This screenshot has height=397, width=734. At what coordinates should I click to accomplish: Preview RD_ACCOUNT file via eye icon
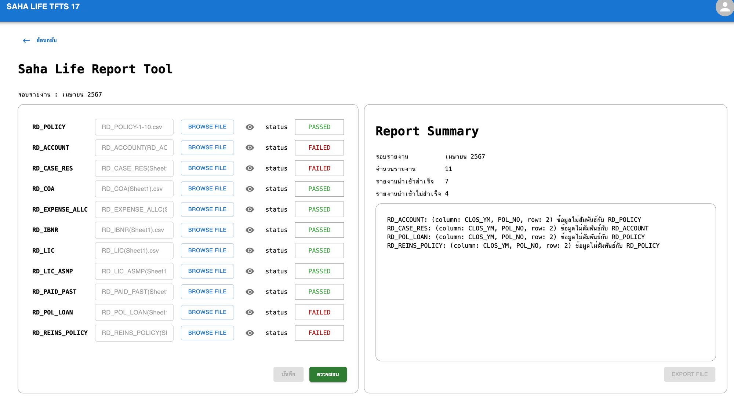pos(250,147)
